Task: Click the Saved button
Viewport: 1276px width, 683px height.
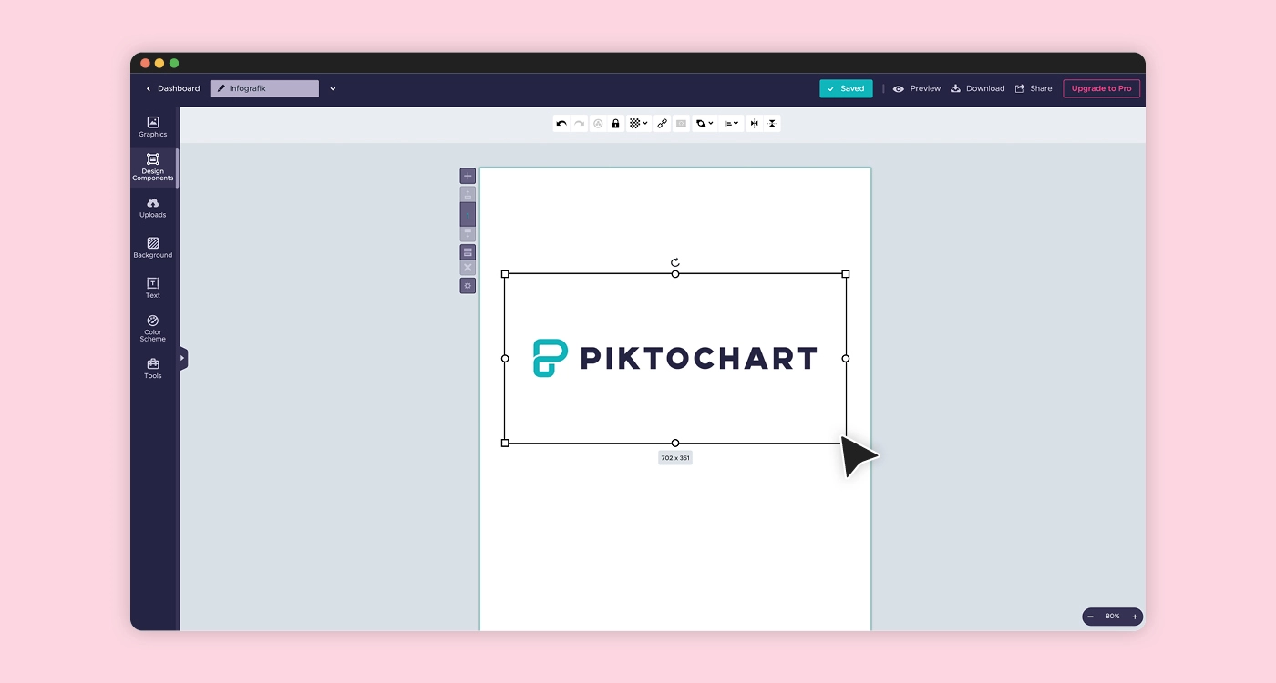Action: tap(846, 88)
